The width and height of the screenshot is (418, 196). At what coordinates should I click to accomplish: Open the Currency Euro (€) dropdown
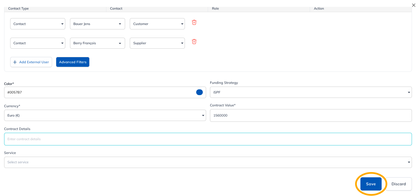point(105,115)
